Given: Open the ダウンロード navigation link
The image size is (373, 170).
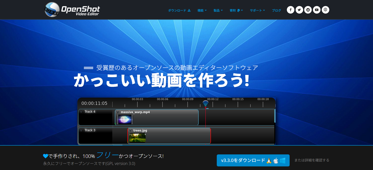Looking at the screenshot, I should [179, 10].
